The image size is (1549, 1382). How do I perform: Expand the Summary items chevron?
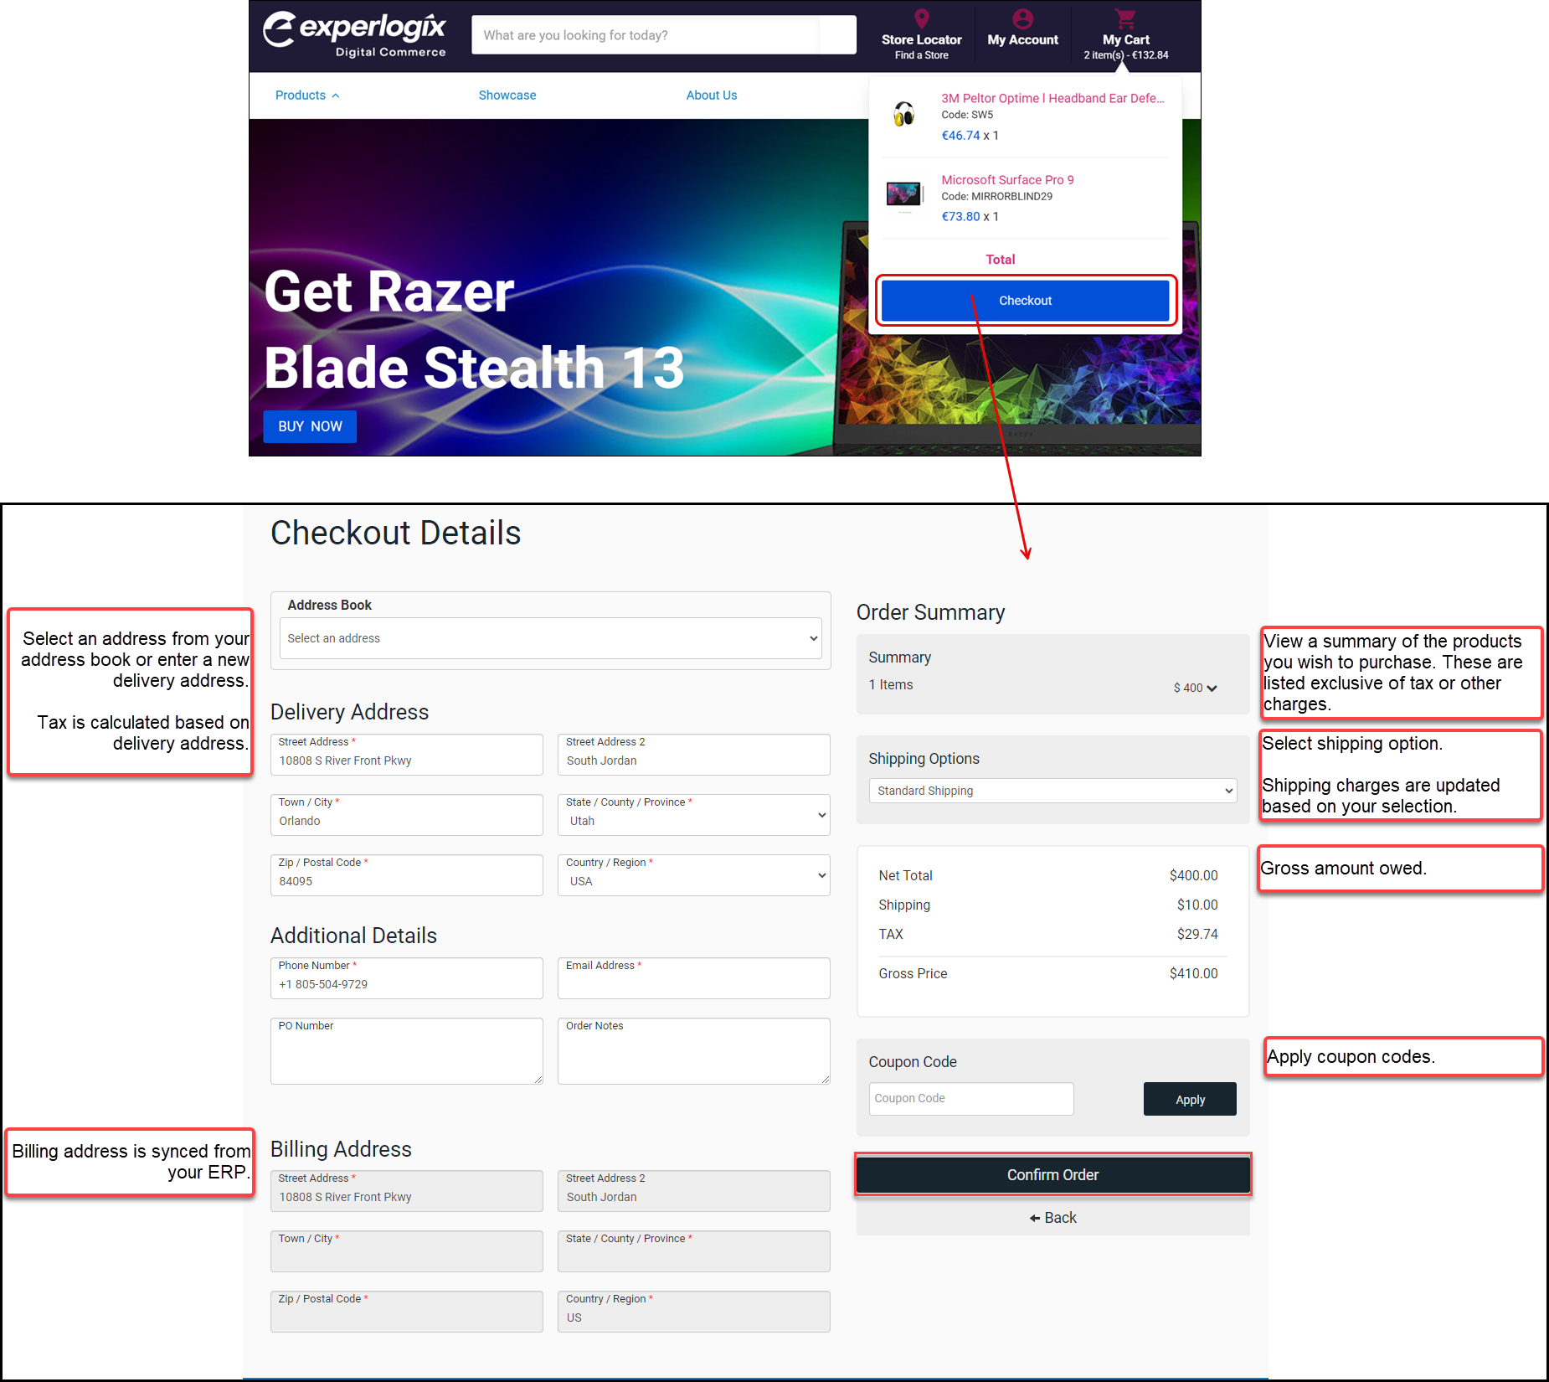[1212, 688]
